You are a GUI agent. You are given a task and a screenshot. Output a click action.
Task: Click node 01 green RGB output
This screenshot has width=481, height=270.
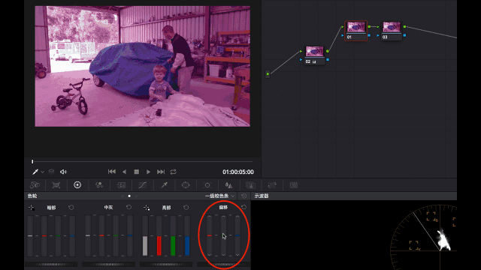369,27
